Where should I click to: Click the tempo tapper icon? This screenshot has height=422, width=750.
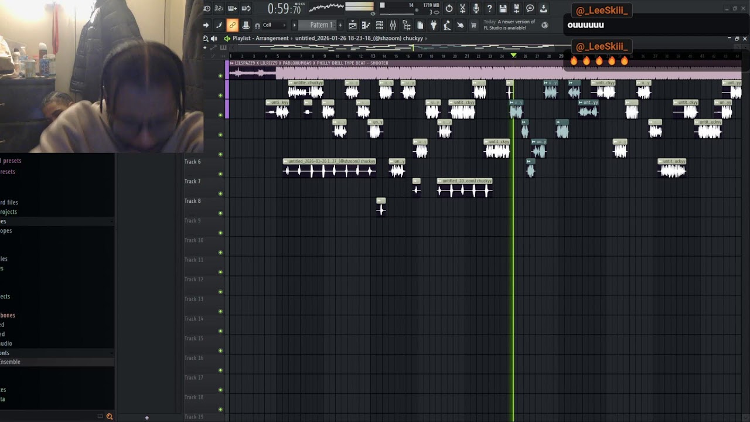point(446,25)
